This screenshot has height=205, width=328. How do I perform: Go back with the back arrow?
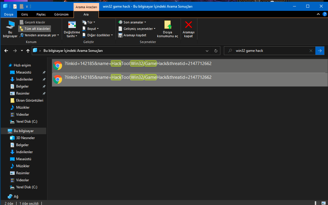6,51
